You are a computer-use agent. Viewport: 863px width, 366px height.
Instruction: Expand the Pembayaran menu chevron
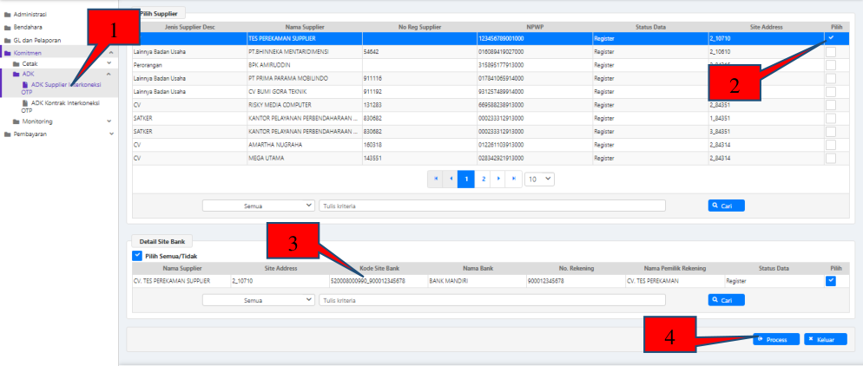[110, 134]
